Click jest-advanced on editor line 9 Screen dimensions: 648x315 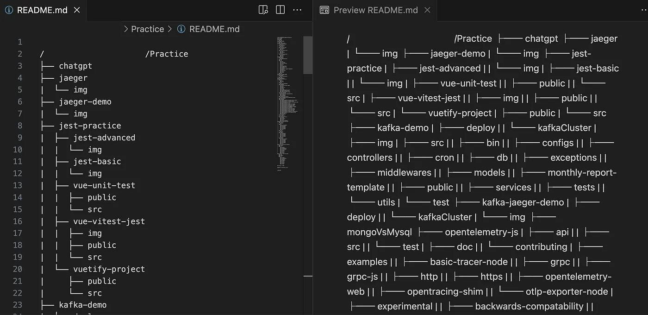click(104, 138)
